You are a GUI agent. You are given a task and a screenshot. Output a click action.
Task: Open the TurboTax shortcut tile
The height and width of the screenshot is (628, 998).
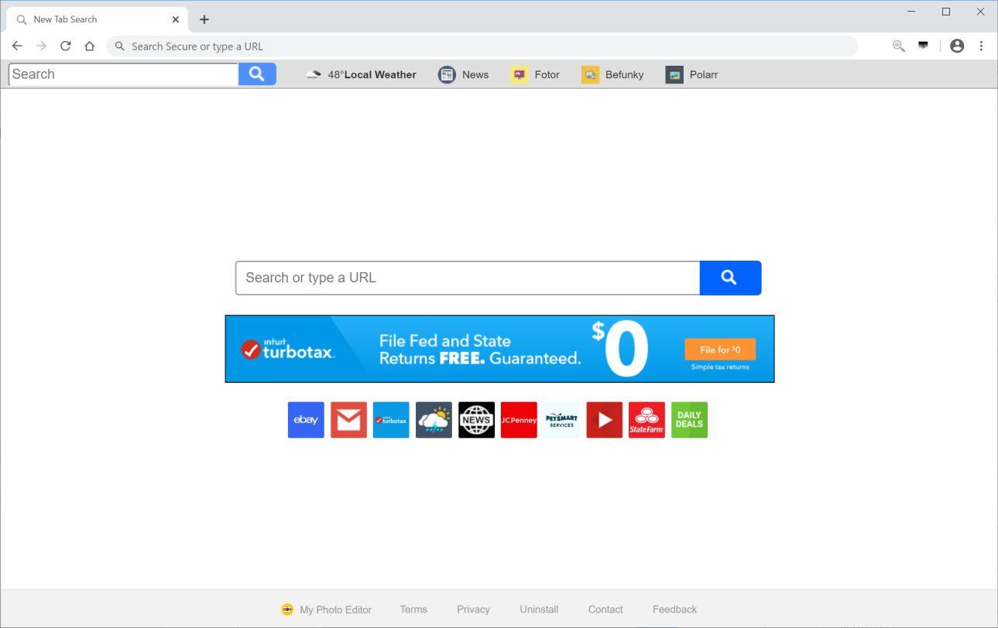click(x=391, y=420)
